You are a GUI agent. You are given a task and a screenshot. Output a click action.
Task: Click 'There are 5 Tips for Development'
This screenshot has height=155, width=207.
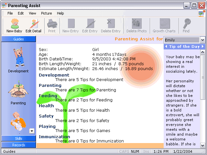89,80
